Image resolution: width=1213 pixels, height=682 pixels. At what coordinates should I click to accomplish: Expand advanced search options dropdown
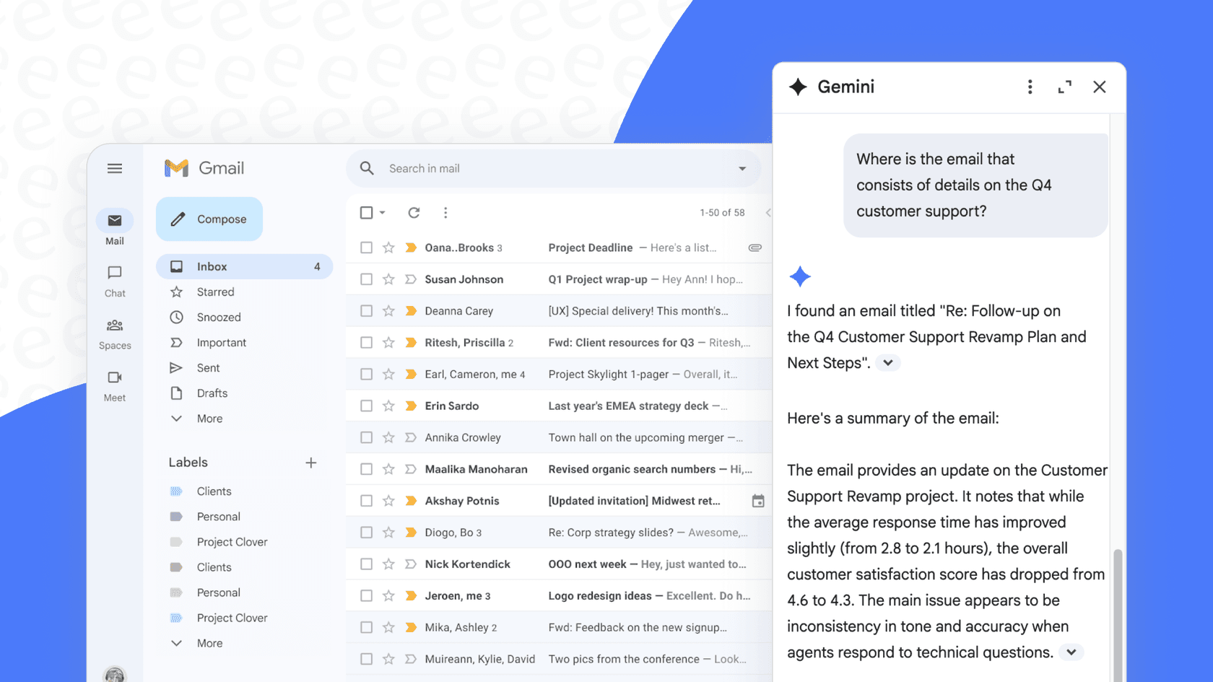tap(742, 168)
